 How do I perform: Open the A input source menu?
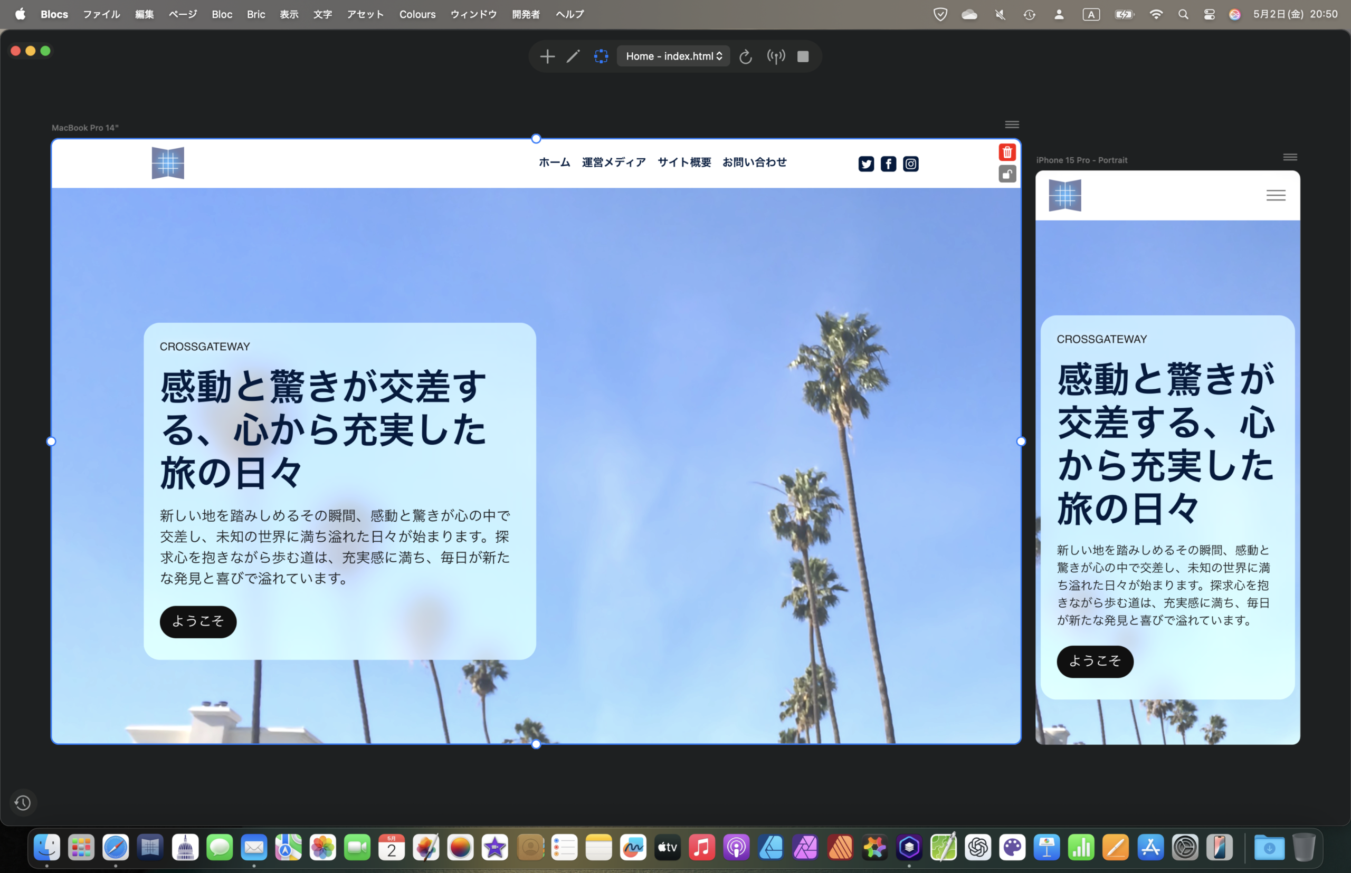pyautogui.click(x=1091, y=15)
